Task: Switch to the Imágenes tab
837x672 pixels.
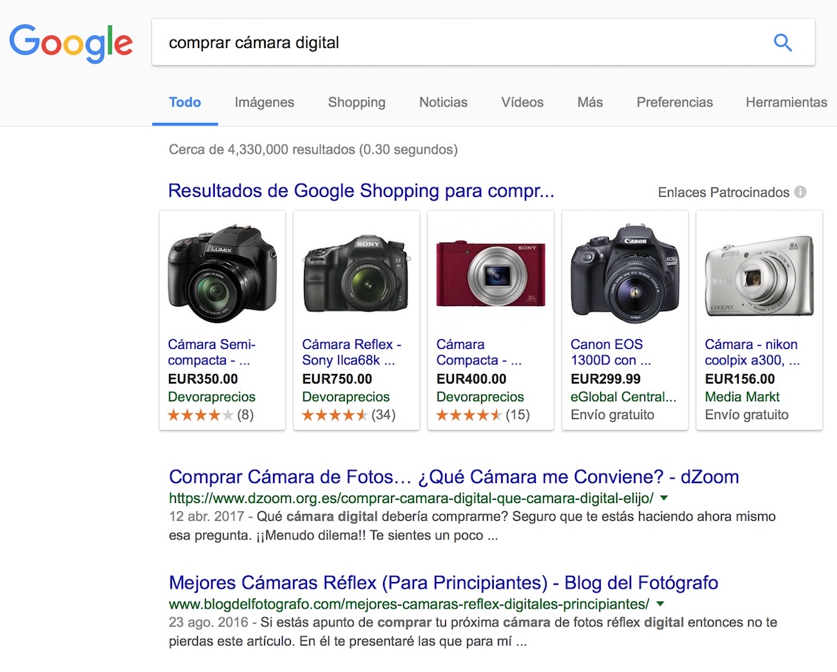Action: pyautogui.click(x=264, y=103)
